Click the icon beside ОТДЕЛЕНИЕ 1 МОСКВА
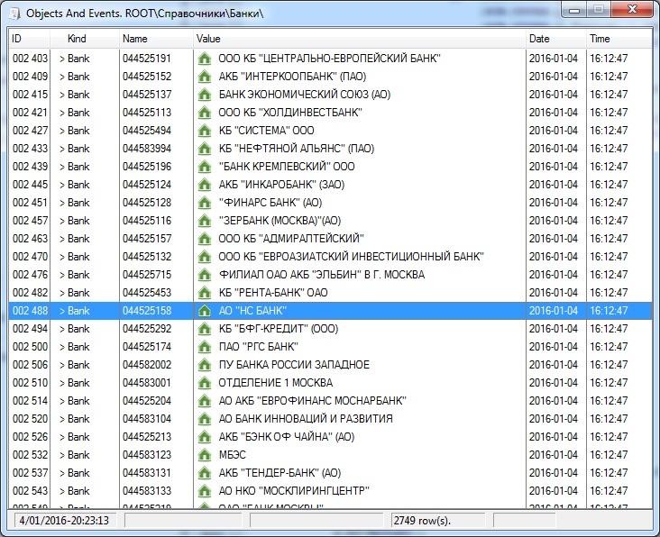Viewport: 660px width, 537px height. click(x=204, y=383)
